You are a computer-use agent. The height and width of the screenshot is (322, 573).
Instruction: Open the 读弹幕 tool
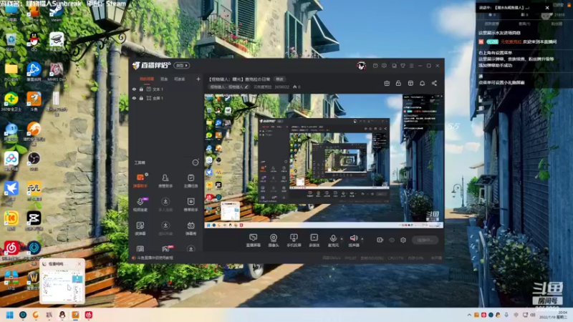(x=140, y=228)
